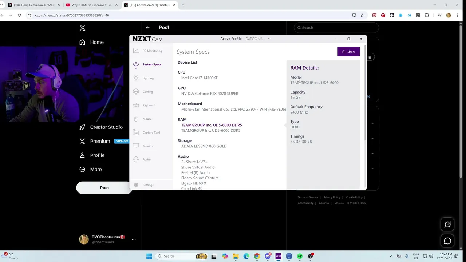Go back with the Post arrow
466x262 pixels.
(x=147, y=28)
